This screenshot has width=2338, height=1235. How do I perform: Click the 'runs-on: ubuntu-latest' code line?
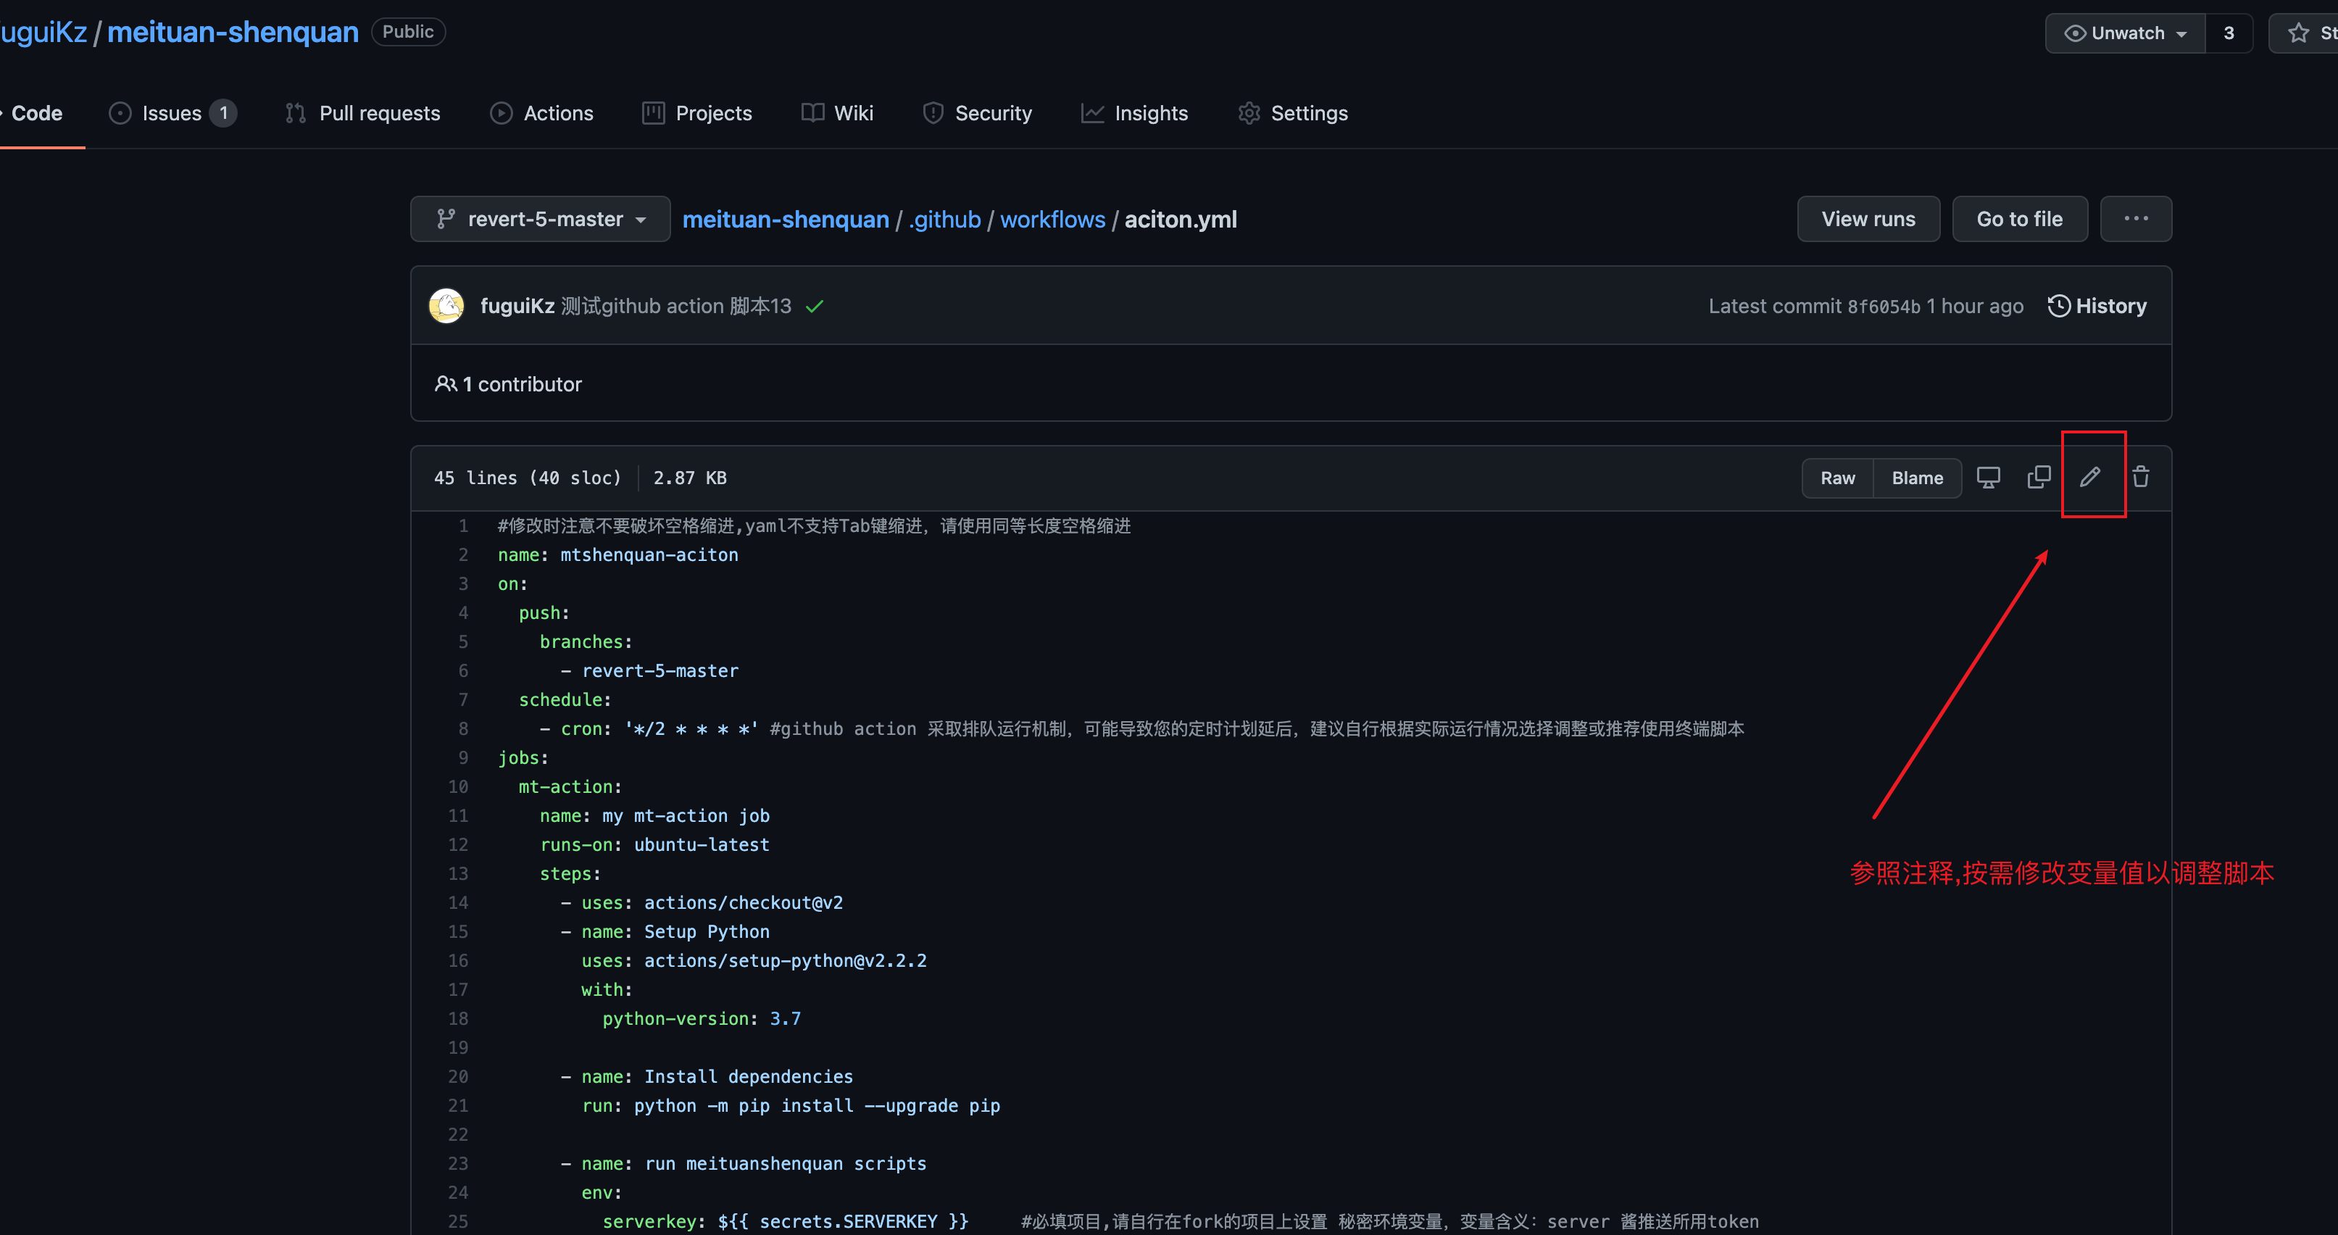tap(654, 845)
